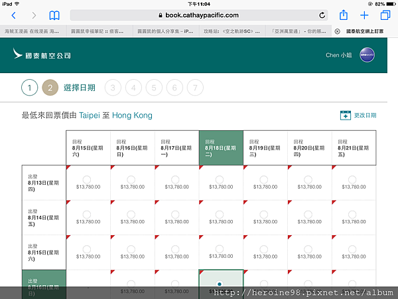The height and width of the screenshot is (299, 398).
Task: Switch to the 空之軌跡SC tab
Action: (x=232, y=31)
